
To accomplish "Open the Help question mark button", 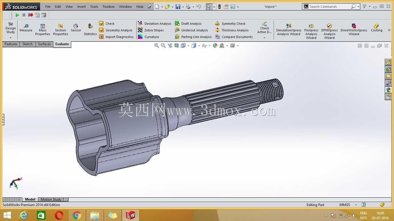I will (x=364, y=6).
